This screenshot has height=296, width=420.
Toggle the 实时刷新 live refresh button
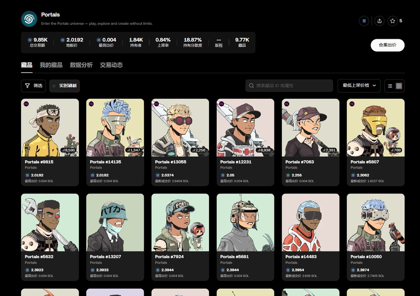(64, 86)
